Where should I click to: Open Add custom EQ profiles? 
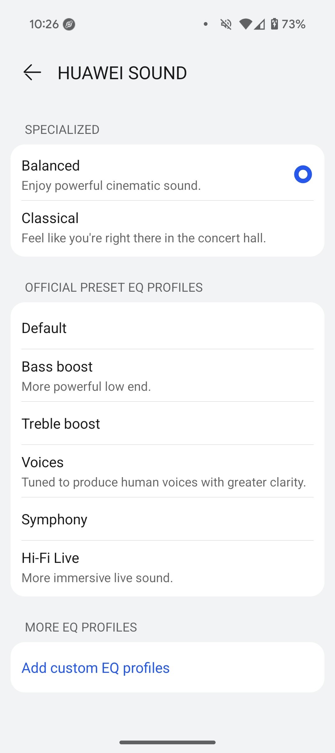pyautogui.click(x=96, y=668)
